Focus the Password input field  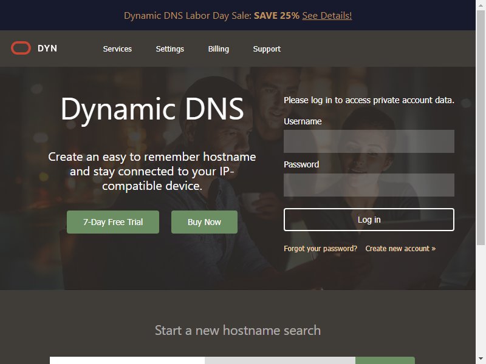(x=369, y=185)
